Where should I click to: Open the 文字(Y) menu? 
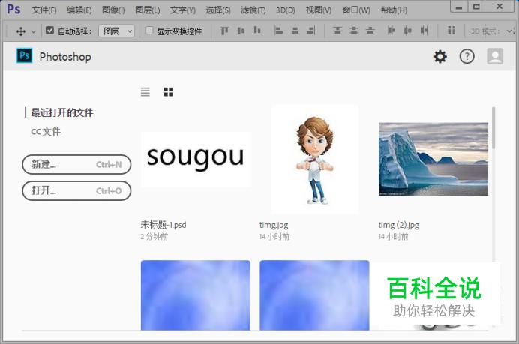click(183, 10)
